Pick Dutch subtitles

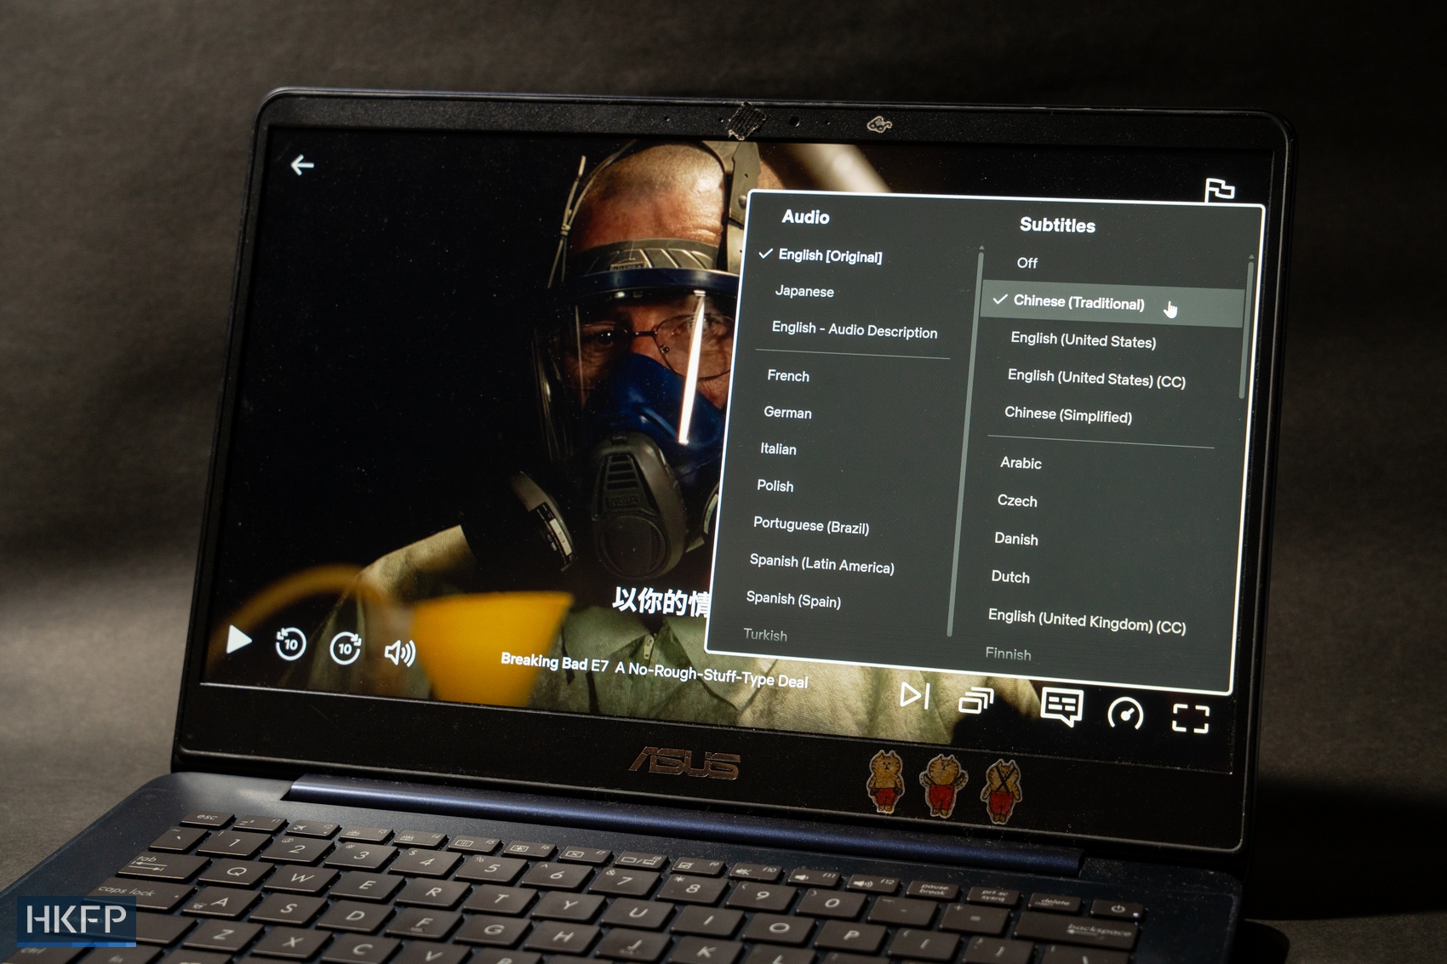pyautogui.click(x=1010, y=577)
